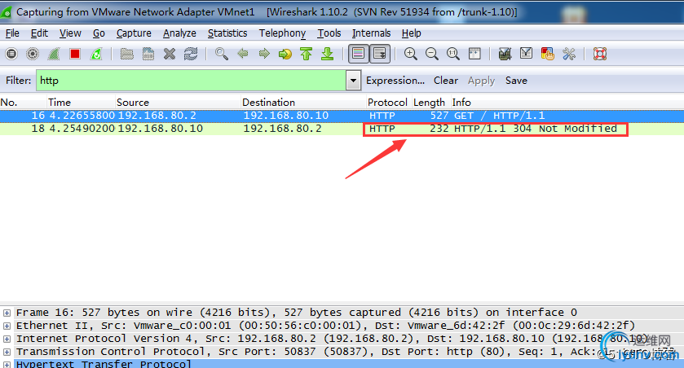Sort by the Source column header
This screenshot has width=684, height=368.
point(178,103)
